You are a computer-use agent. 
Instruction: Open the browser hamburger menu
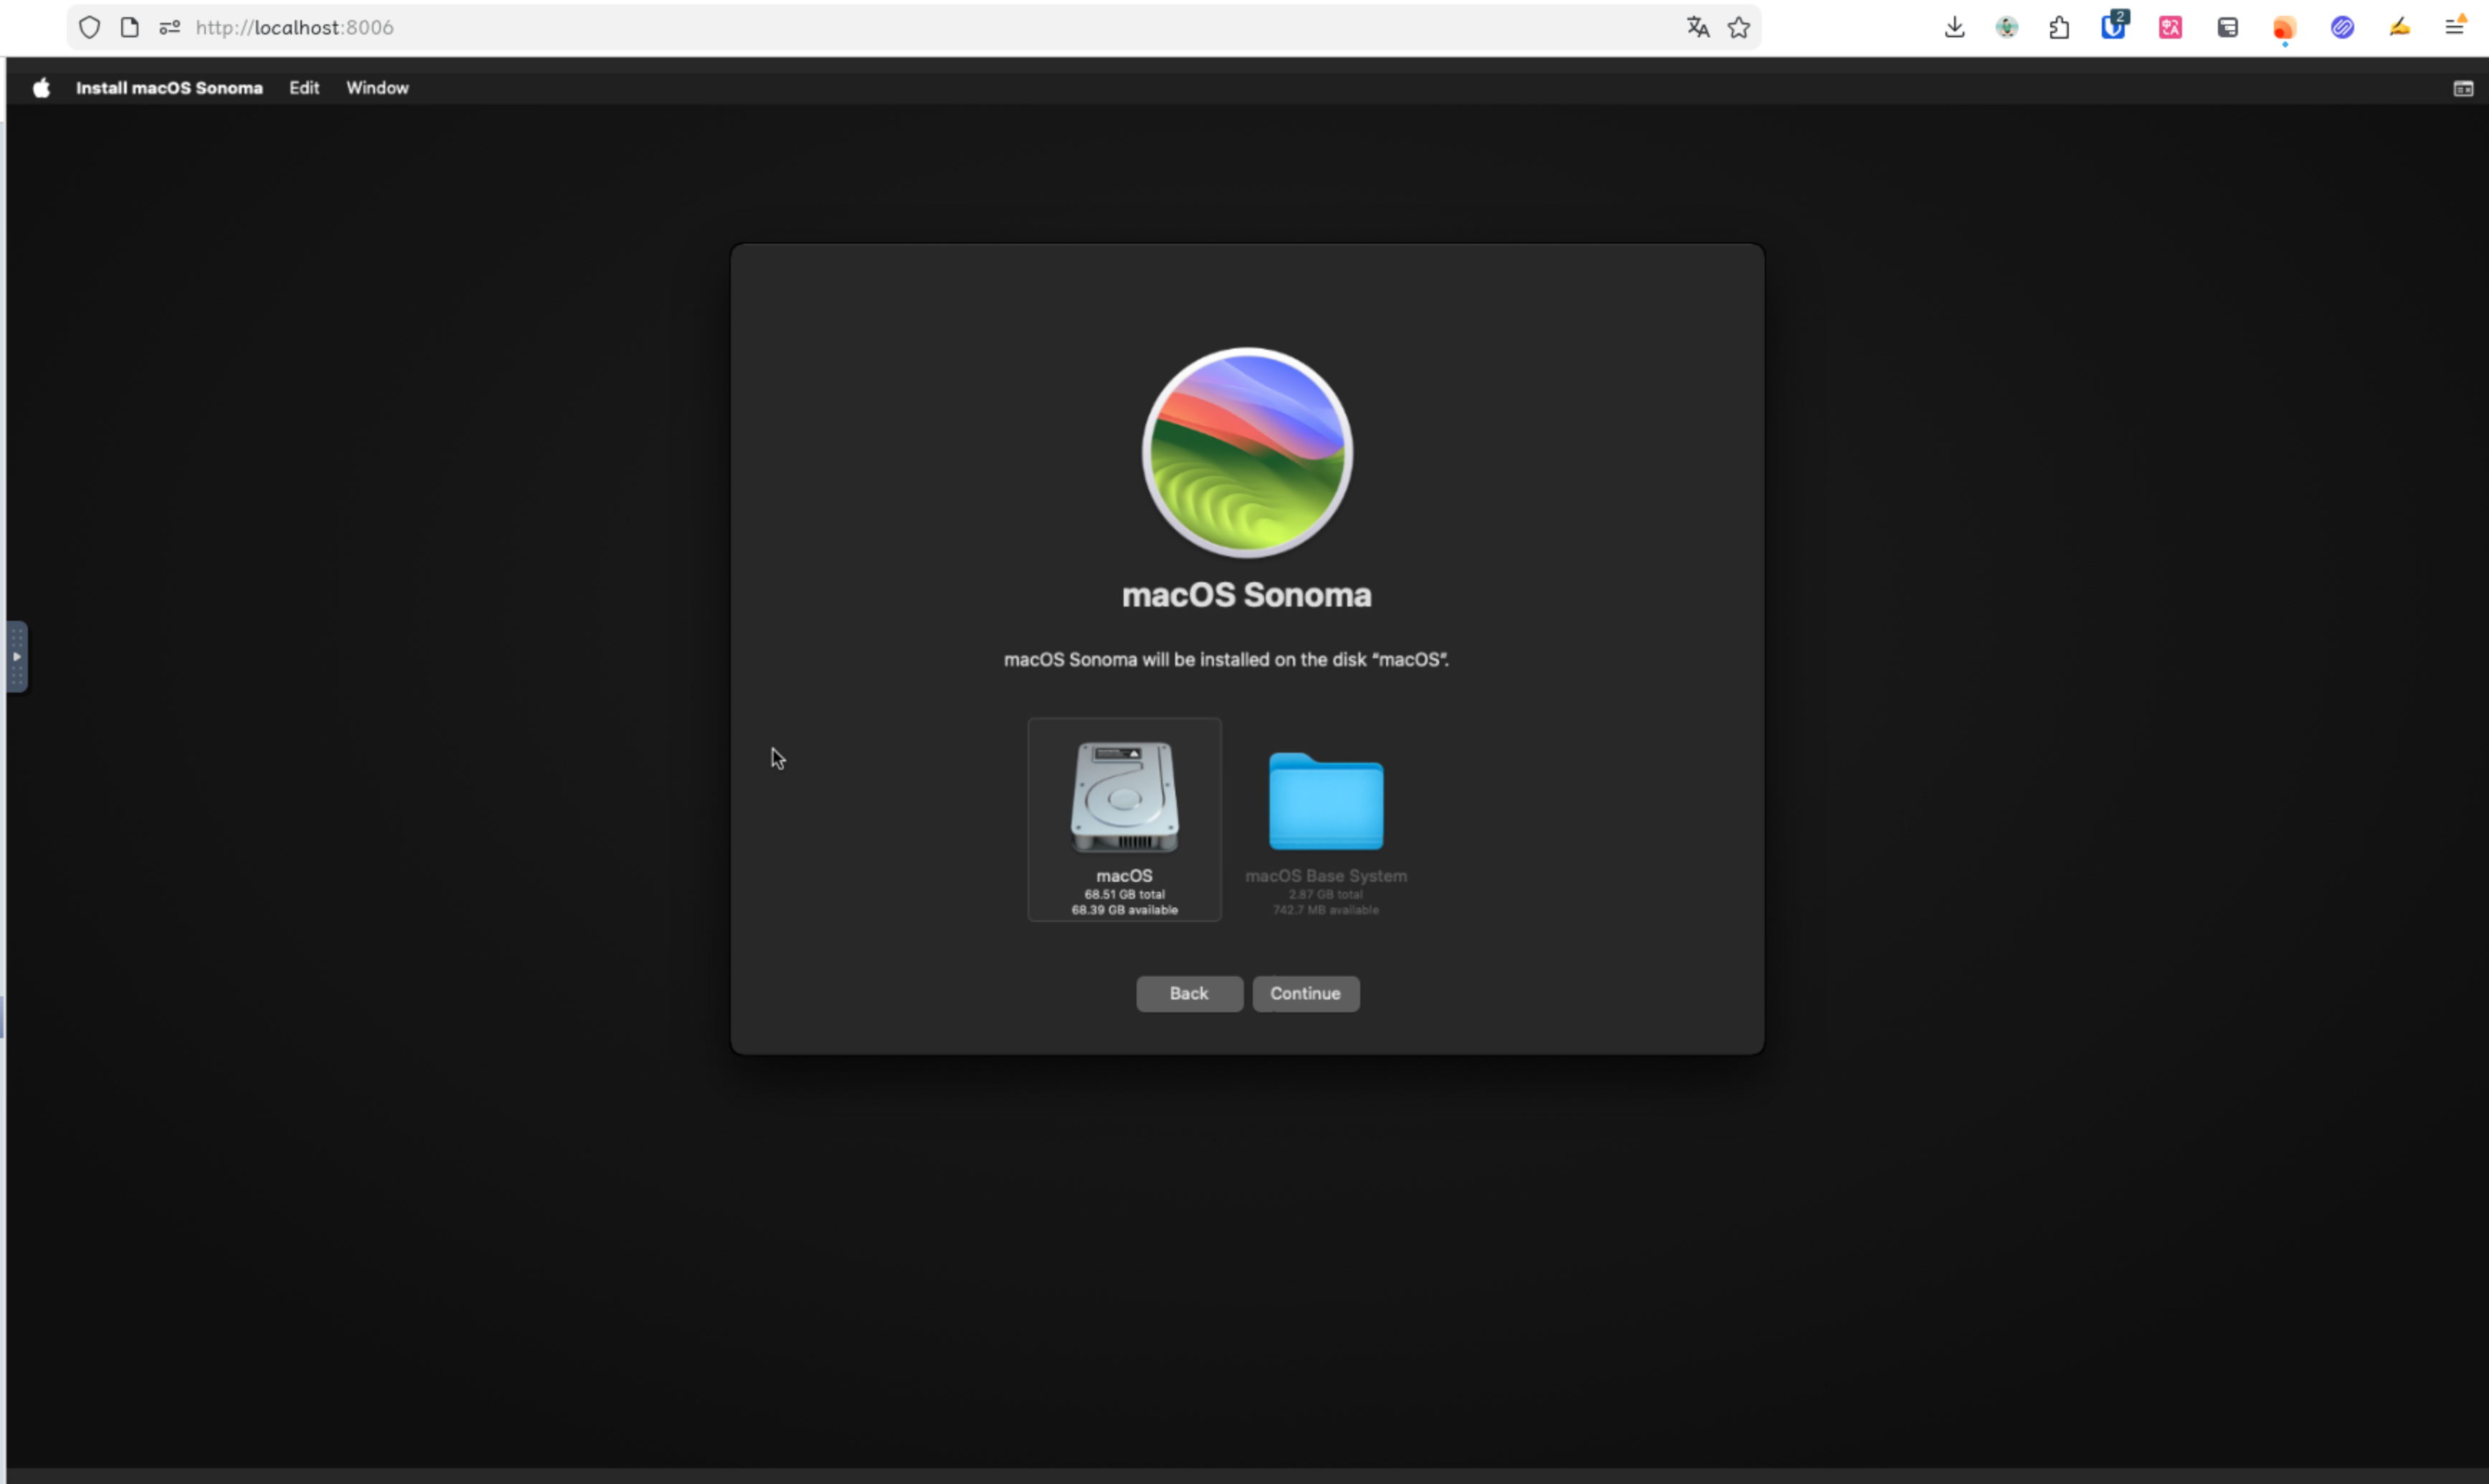tap(2454, 28)
